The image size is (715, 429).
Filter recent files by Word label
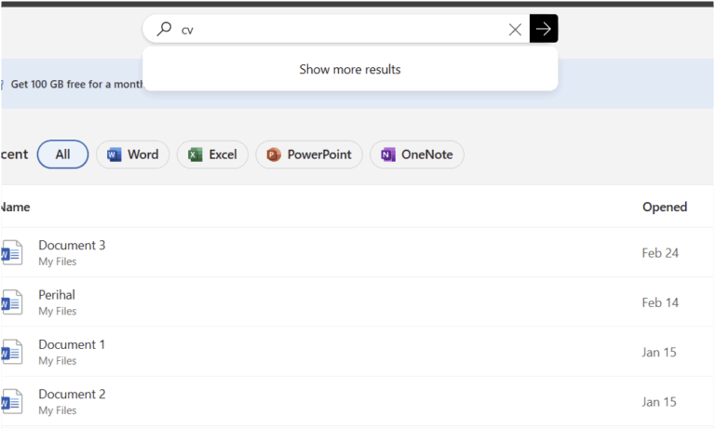pyautogui.click(x=143, y=154)
